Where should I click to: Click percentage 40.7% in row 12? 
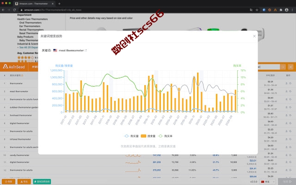tap(216, 170)
